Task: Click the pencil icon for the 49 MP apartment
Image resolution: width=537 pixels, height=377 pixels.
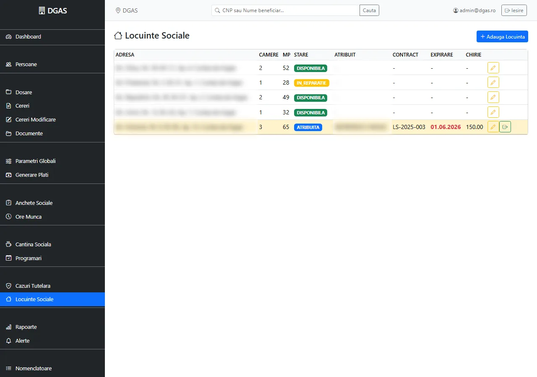Action: pos(493,97)
